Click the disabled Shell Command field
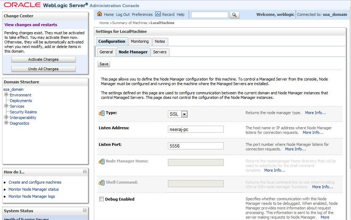This screenshot has height=220, width=351. click(196, 184)
